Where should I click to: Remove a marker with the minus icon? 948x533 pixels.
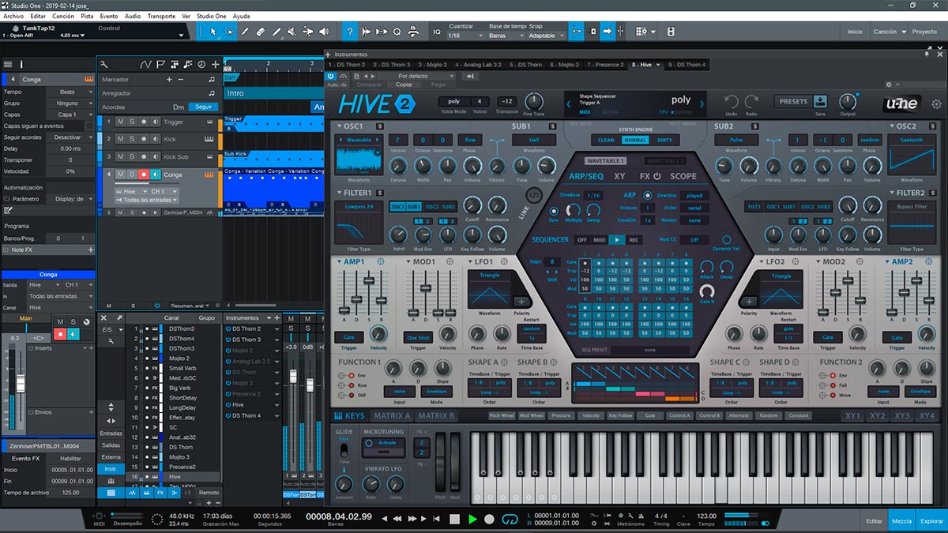[180, 80]
